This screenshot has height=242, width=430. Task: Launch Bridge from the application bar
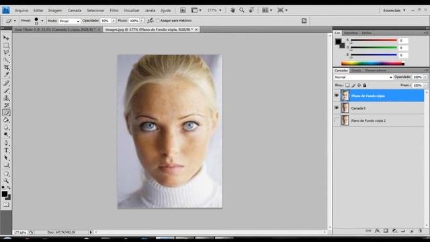tap(183, 10)
